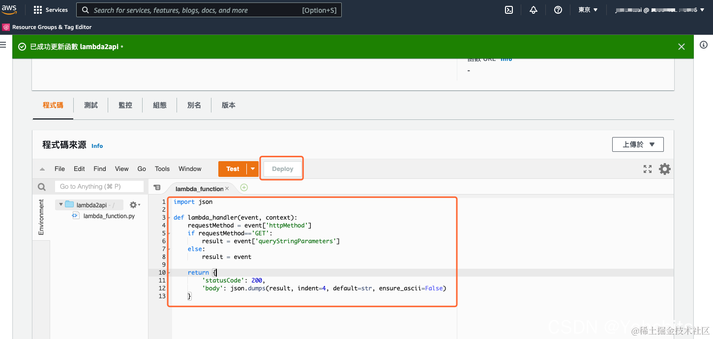Open the Services grid menu
713x339 pixels.
point(51,10)
